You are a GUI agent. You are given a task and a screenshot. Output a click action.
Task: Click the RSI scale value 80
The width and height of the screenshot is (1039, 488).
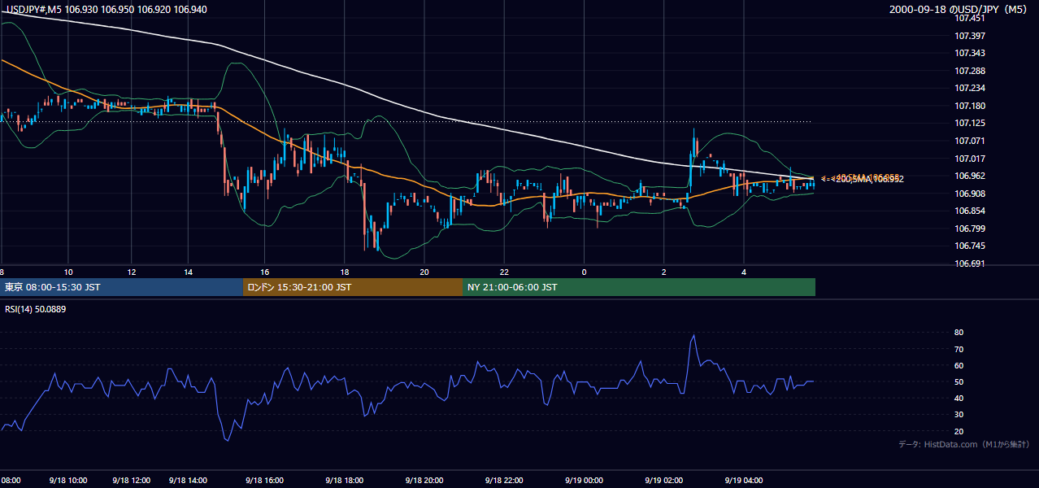point(959,333)
